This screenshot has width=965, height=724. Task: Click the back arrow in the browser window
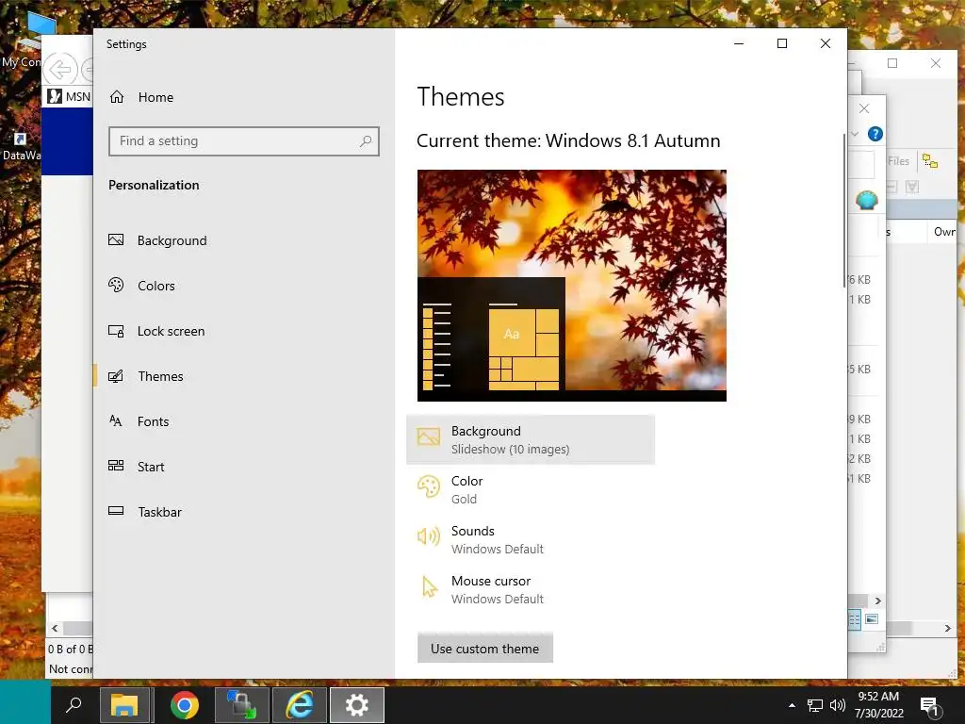[60, 69]
